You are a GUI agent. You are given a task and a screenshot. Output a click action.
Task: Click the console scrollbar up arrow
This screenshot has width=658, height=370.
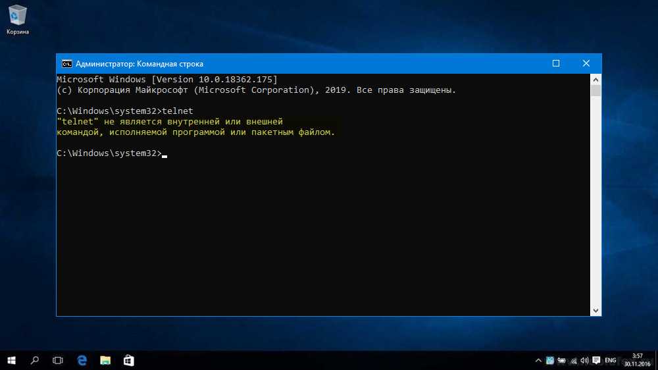point(595,80)
